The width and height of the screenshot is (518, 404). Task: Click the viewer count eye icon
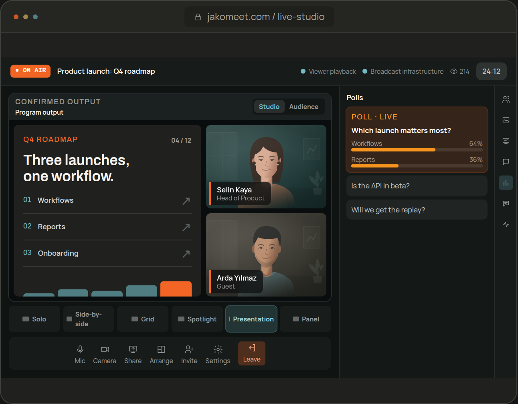[454, 71]
